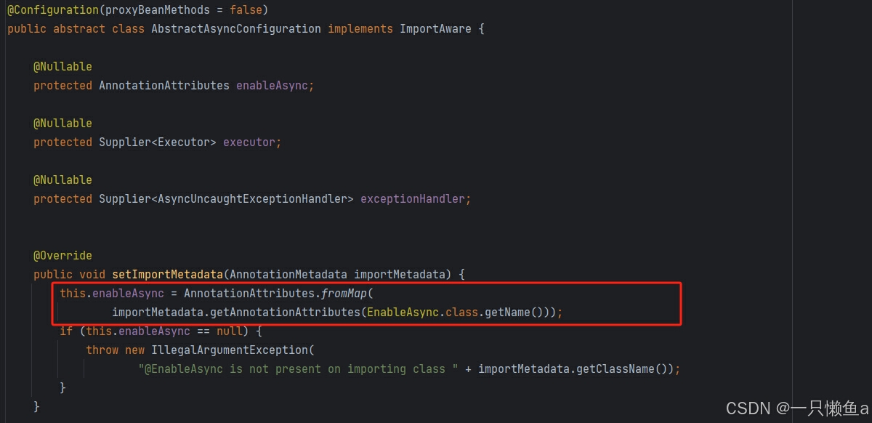Click the fromMap method call
Viewport: 872px width, 423px height.
[344, 294]
